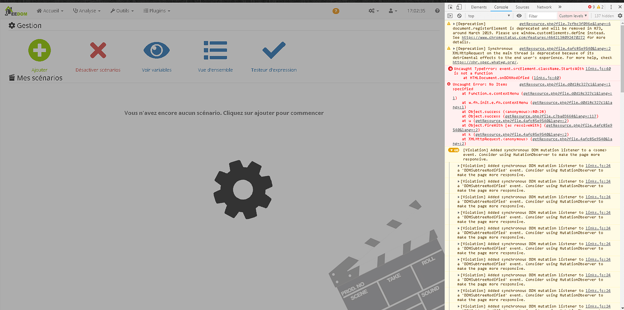Click the red 9 errors counter
Screen dimensions: 624x310
pyautogui.click(x=591, y=7)
